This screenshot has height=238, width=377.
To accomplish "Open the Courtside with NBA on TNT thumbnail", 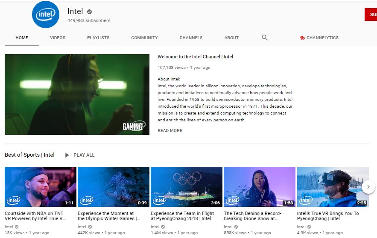I will (x=41, y=187).
